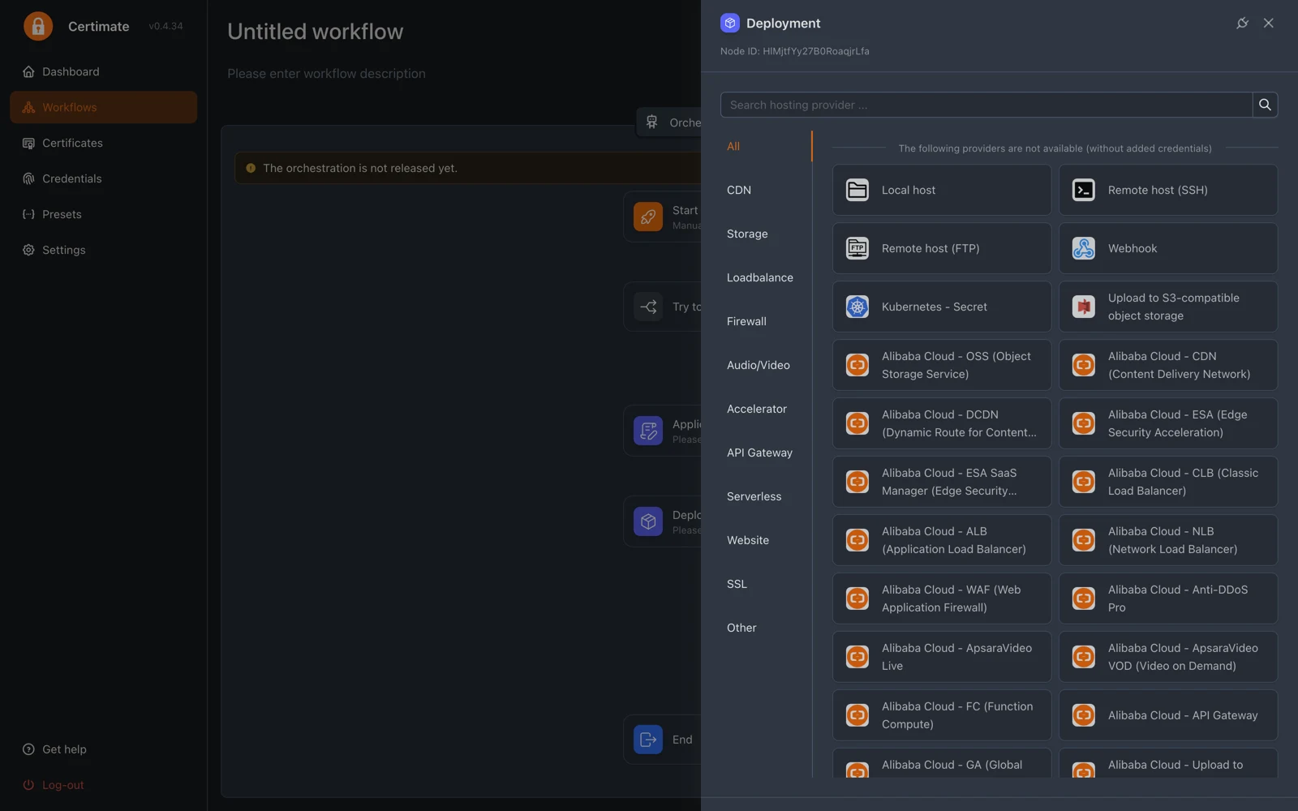This screenshot has height=811, width=1298.
Task: Focus the Search hosting provider field
Action: [986, 105]
